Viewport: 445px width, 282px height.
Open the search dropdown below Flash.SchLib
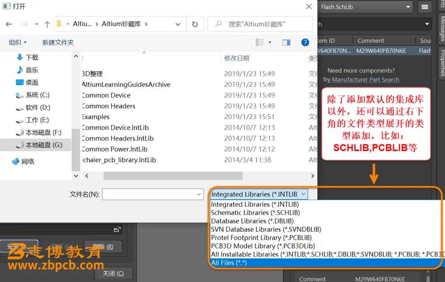427,24
